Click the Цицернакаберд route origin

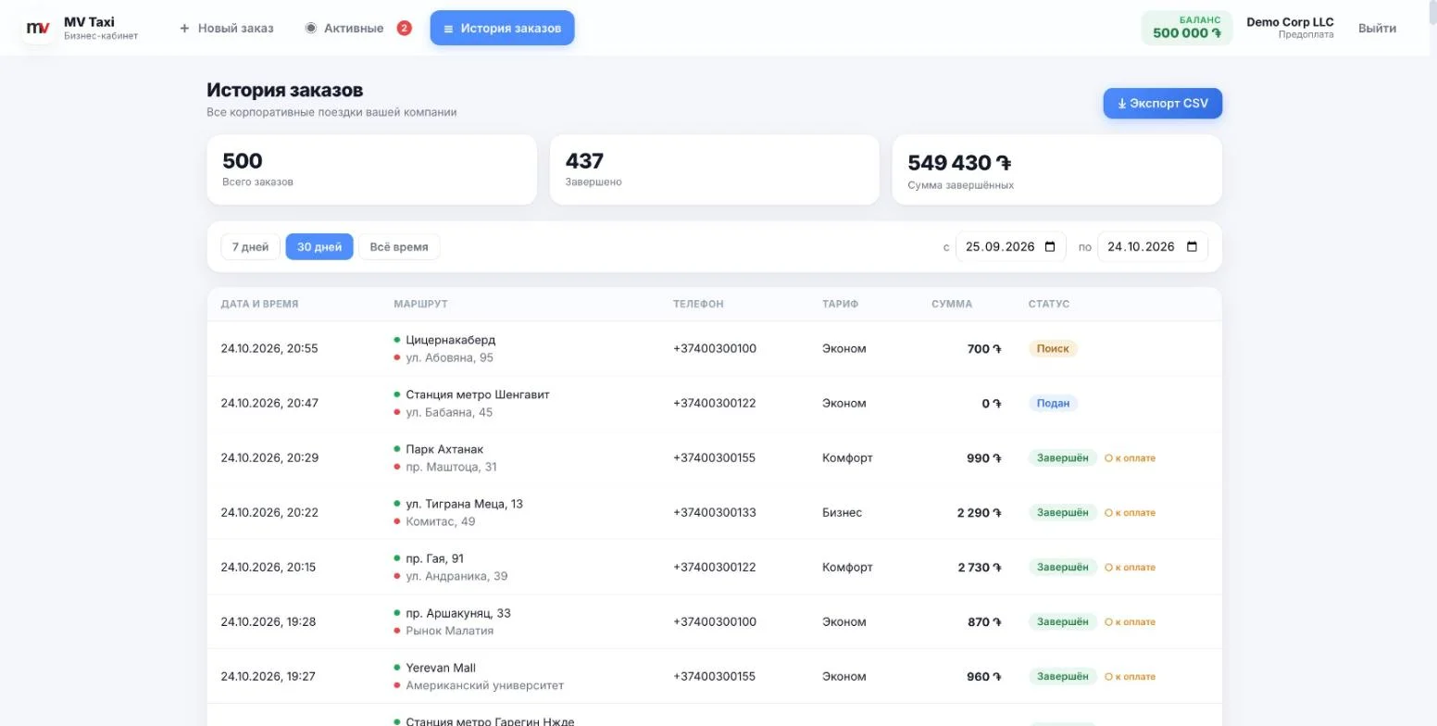450,340
